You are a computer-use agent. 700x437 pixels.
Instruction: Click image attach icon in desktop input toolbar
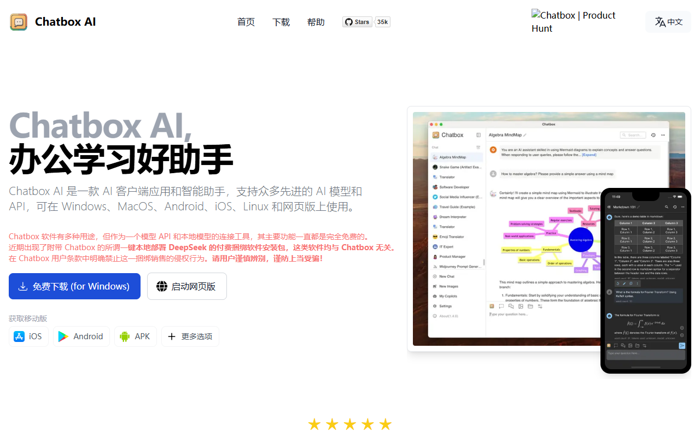coord(521,306)
